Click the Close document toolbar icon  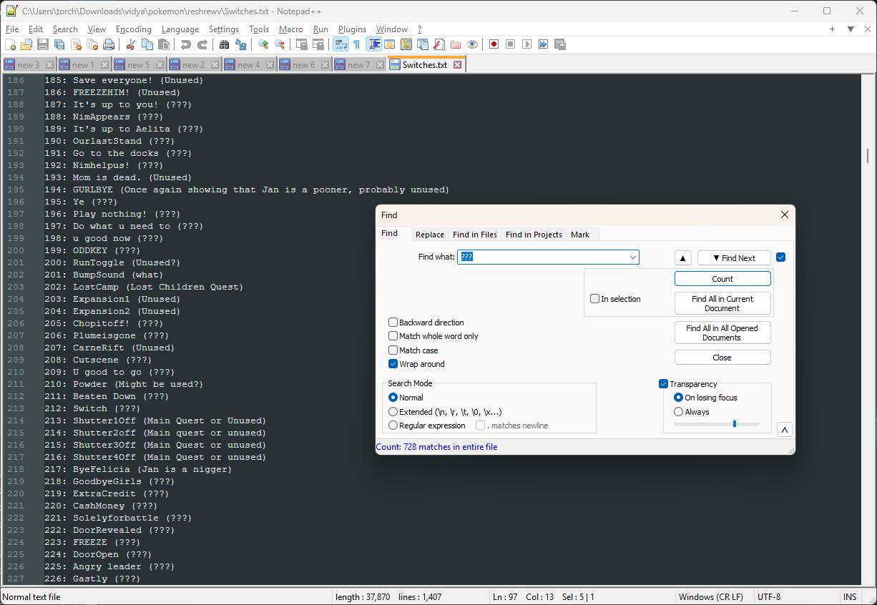76,44
